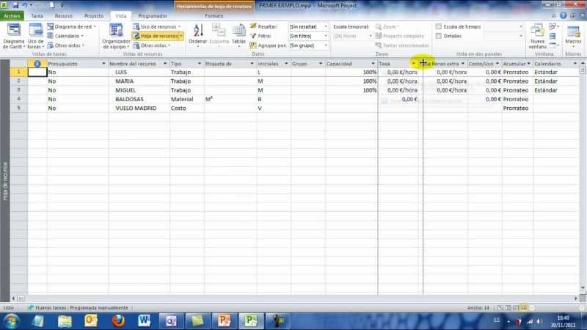Switch to the Tarea tab
Image resolution: width=587 pixels, height=330 pixels.
(37, 15)
